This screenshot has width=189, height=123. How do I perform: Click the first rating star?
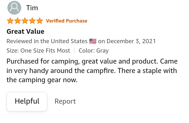coord(10,21)
